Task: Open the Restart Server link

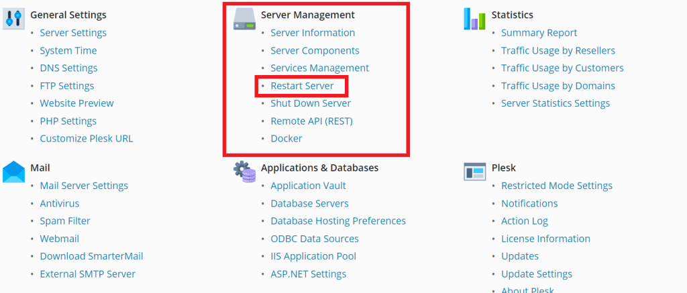Action: (302, 86)
